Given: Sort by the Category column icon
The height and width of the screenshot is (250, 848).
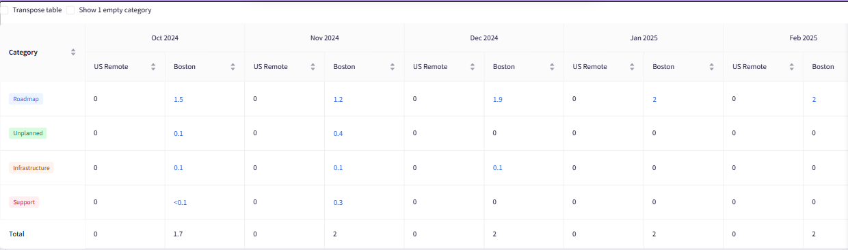Looking at the screenshot, I should tap(73, 53).
